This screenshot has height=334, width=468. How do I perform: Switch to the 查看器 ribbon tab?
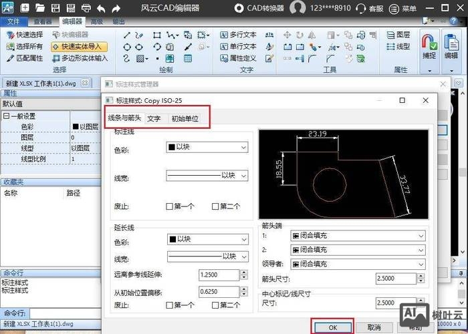click(x=43, y=21)
